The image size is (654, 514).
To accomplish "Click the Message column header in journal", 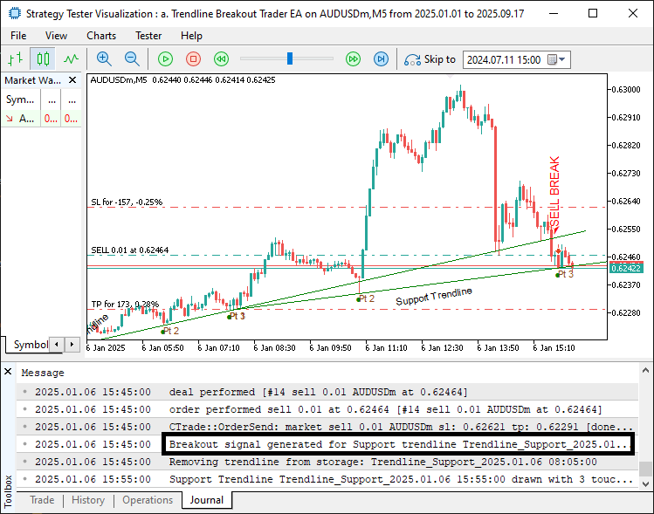I will coord(43,373).
